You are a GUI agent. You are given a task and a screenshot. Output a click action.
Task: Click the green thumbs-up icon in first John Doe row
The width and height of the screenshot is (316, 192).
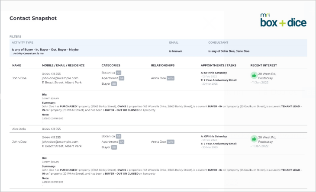[x=254, y=76]
